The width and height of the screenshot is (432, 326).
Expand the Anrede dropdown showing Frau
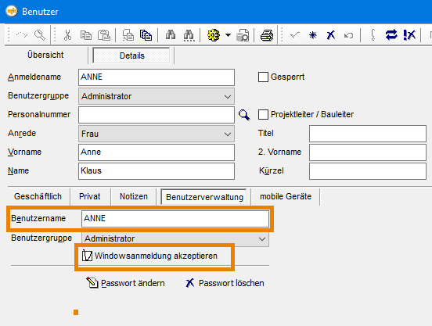157,134
